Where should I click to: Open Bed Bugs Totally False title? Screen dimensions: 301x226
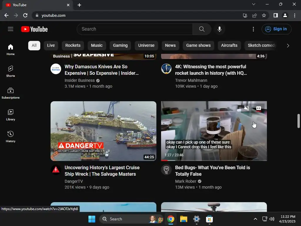pyautogui.click(x=213, y=171)
